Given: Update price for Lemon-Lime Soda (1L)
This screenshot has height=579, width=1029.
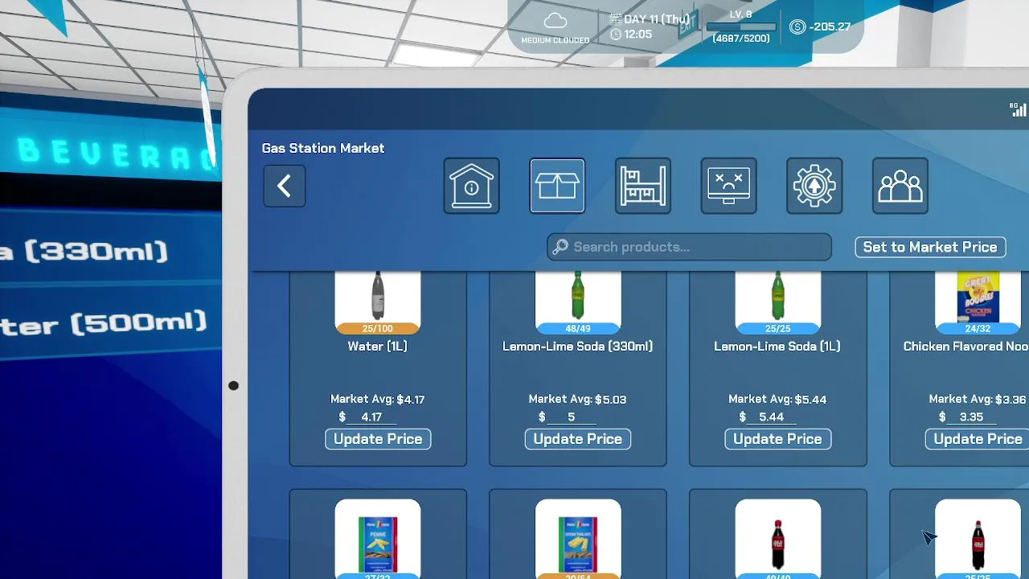Looking at the screenshot, I should tap(777, 439).
